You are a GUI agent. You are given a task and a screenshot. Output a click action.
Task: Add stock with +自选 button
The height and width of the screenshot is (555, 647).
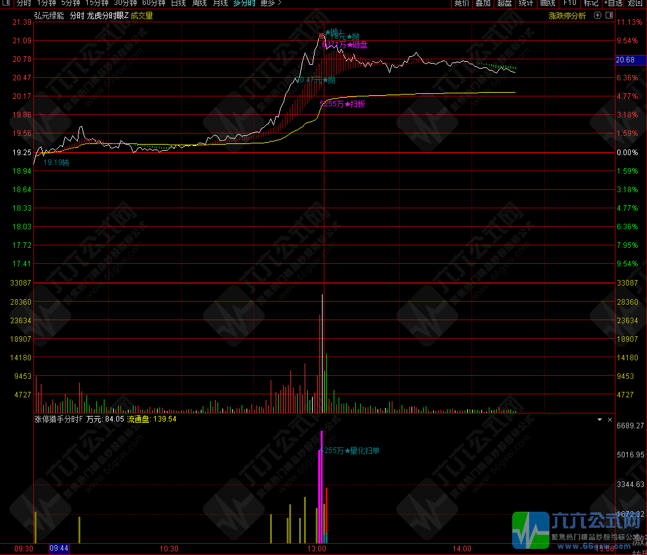[613, 3]
